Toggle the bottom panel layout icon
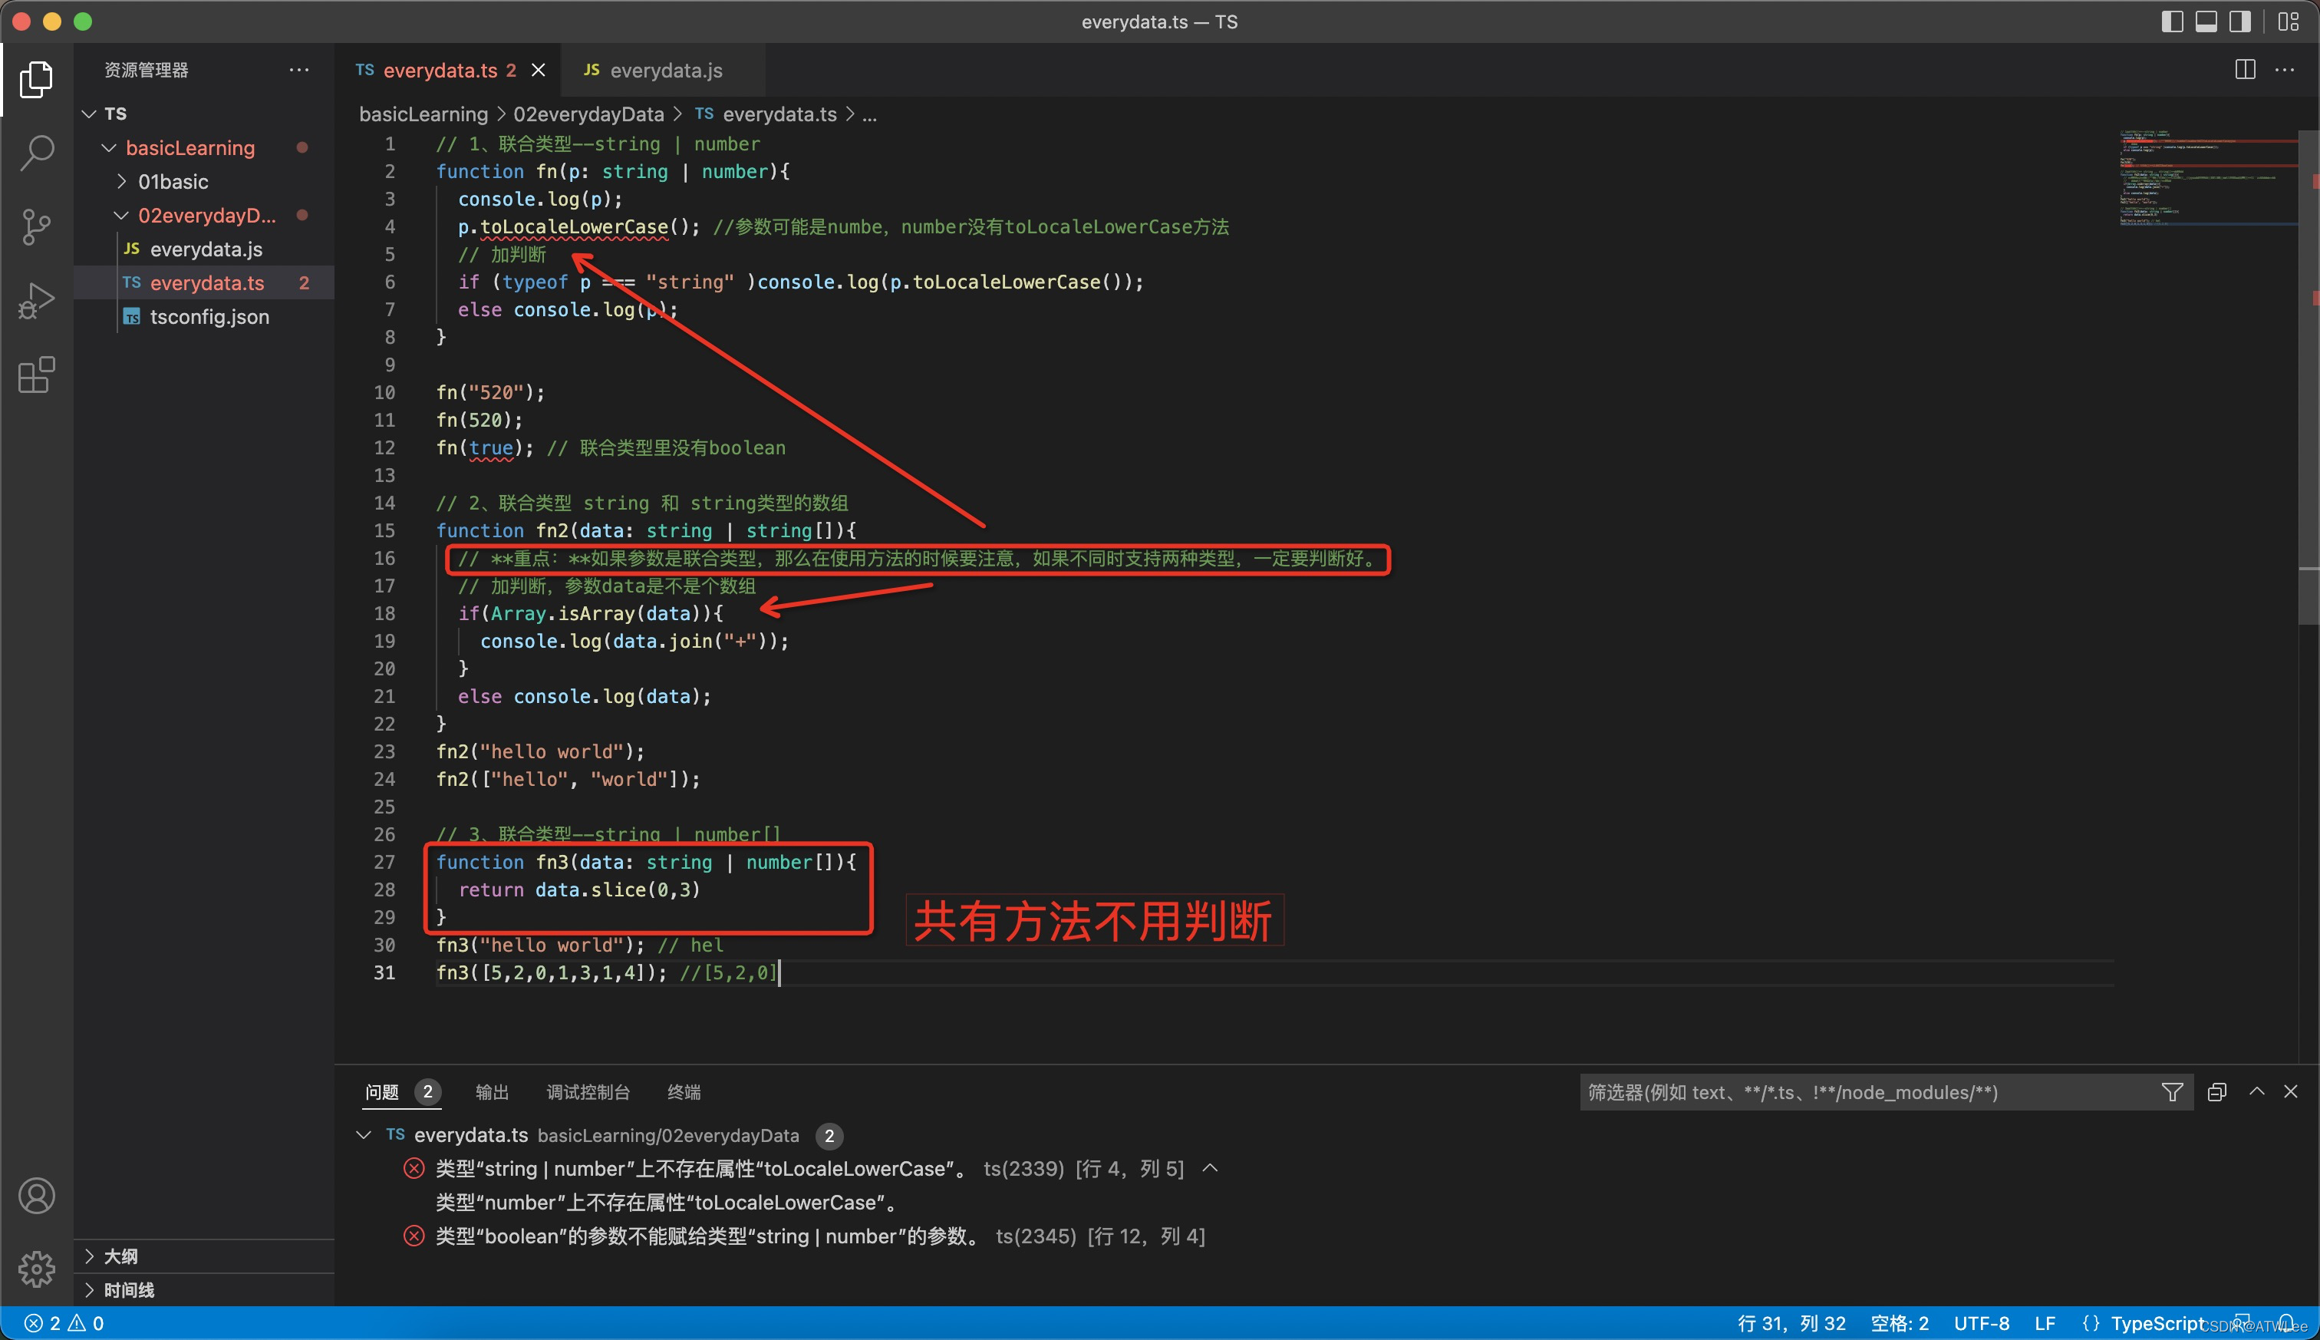This screenshot has height=1340, width=2320. click(2206, 21)
